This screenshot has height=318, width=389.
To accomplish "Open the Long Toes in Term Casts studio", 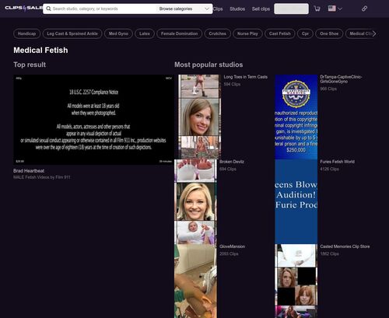I will point(245,77).
